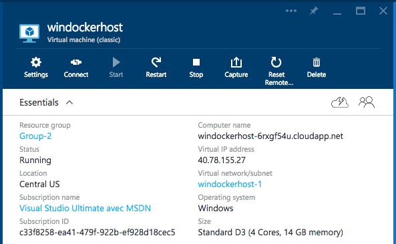Maximize the blade
Screen dimensions: 396x244
click(361, 11)
